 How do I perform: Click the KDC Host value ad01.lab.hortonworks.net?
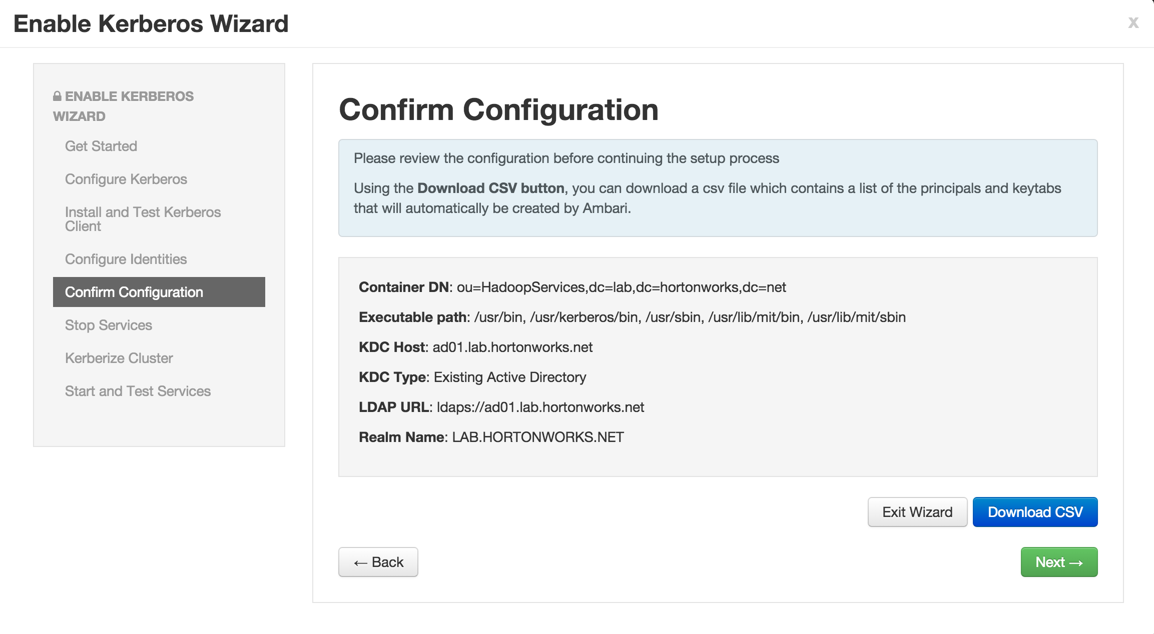tap(512, 347)
